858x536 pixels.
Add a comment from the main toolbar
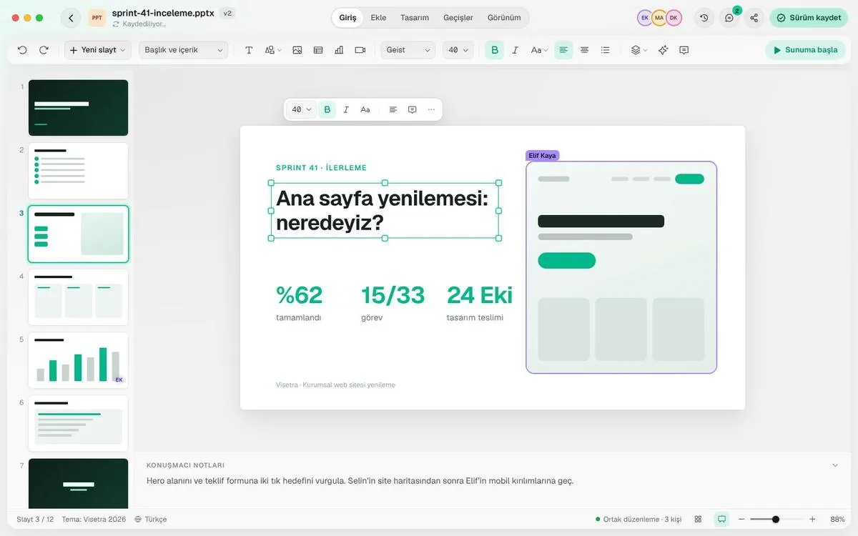coord(684,50)
